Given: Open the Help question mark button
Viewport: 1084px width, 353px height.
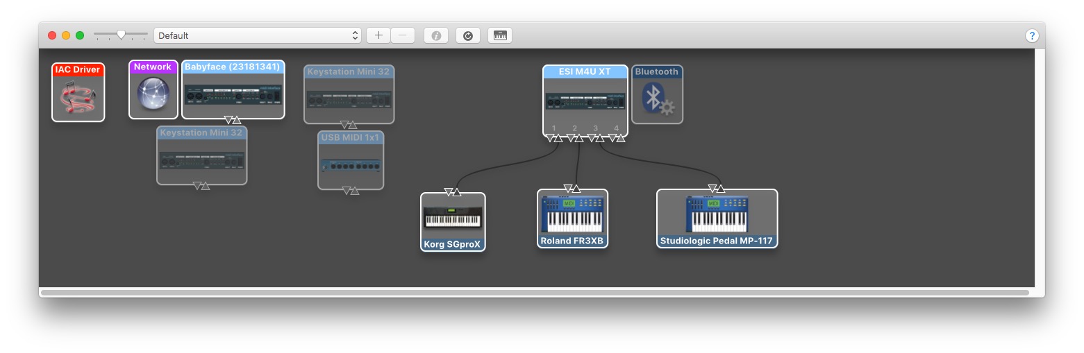Looking at the screenshot, I should point(1032,35).
